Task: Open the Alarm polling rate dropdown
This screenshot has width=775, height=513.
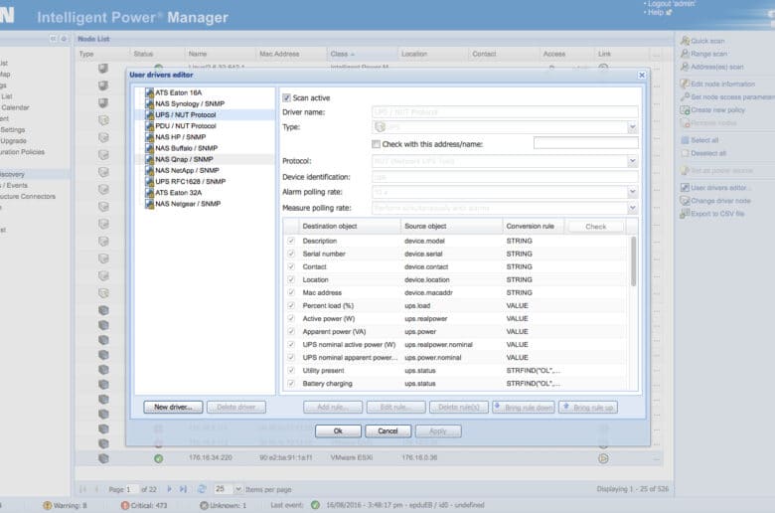Action: [x=632, y=192]
